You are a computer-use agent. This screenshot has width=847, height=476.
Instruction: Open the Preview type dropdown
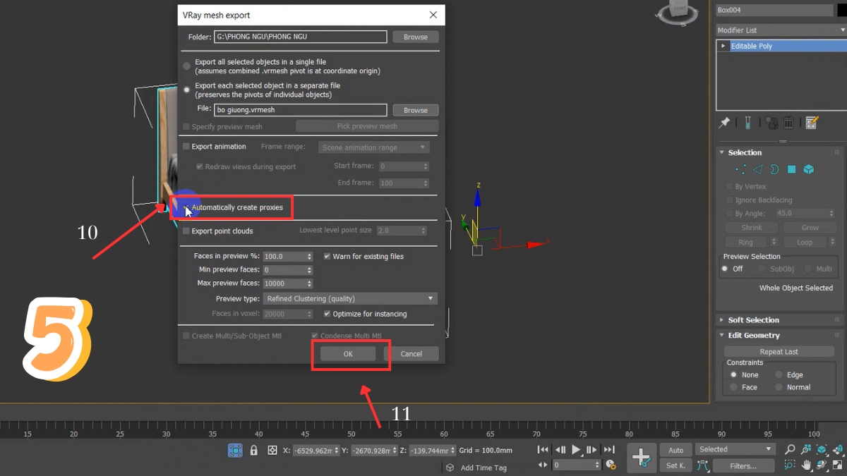[x=349, y=298]
